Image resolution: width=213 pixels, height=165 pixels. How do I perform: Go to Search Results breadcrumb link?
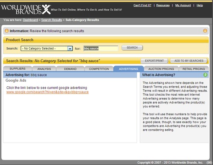(52, 20)
